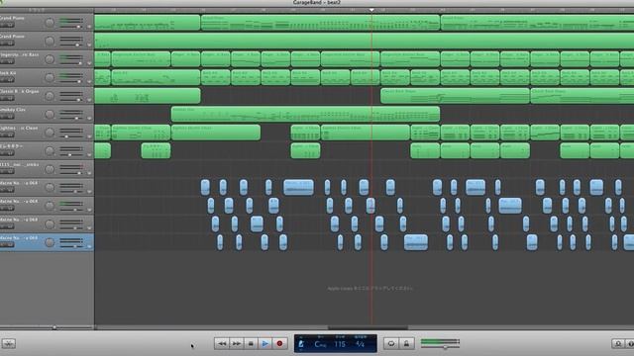Screen dimensions: 634x356
Task: Expand the automation triangle on the Classic Rock Organ track
Action: point(89,100)
